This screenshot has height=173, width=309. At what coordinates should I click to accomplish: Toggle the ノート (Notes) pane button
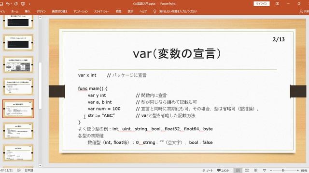(208, 171)
